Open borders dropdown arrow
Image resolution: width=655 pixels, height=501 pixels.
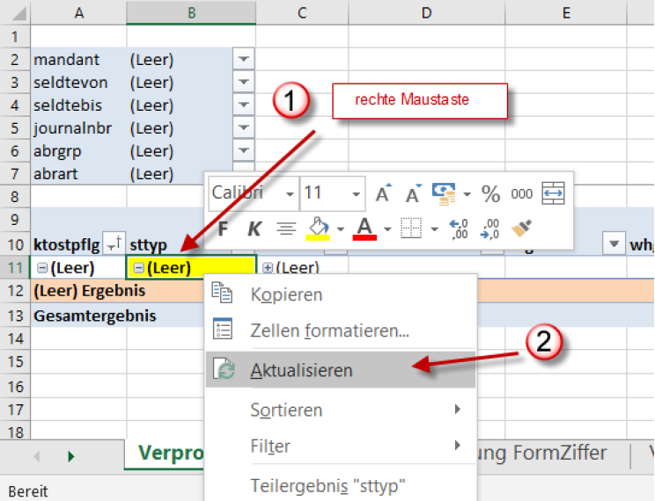434,229
